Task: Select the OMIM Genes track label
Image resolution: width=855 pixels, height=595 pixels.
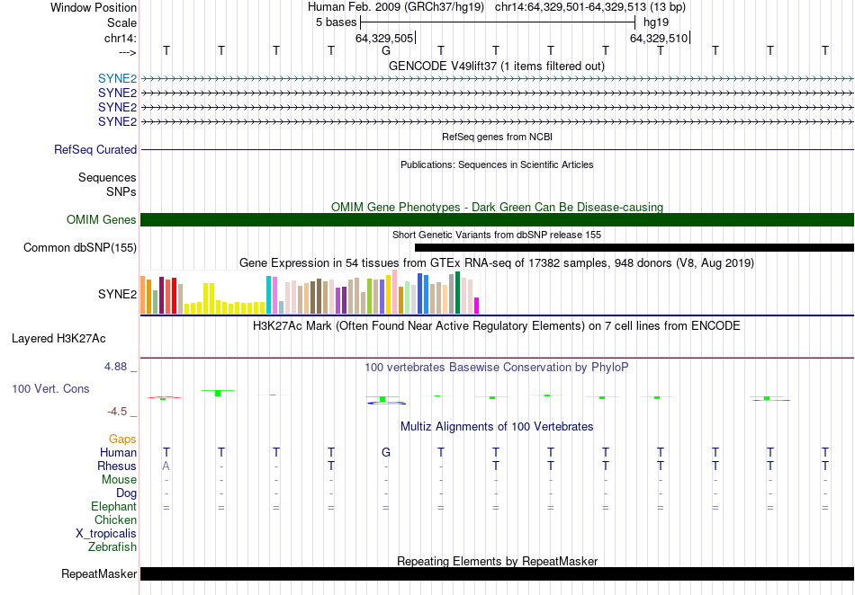Action: tap(102, 220)
